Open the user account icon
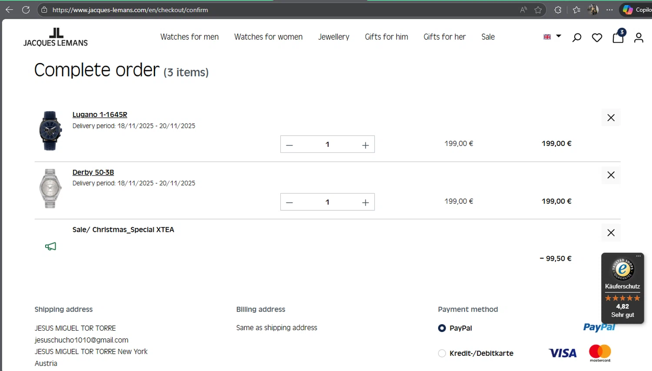 coord(639,38)
